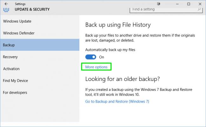This screenshot has width=206, height=127.
Task: Click the On label beside the toggle
Action: pos(102,57)
